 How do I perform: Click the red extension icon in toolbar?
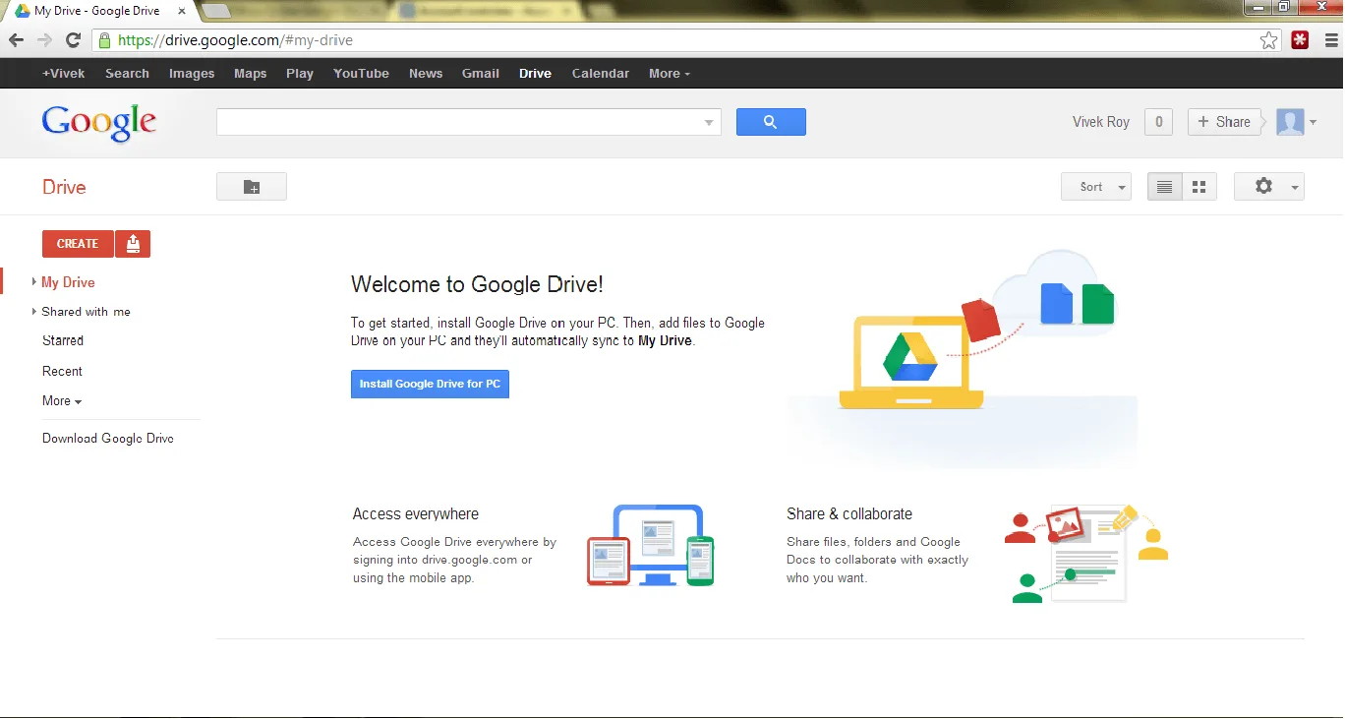point(1300,40)
